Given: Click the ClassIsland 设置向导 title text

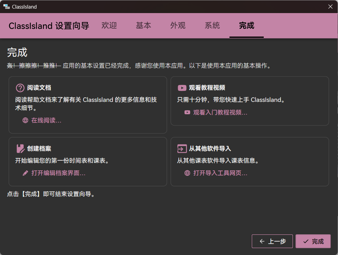Looking at the screenshot, I should pos(49,26).
